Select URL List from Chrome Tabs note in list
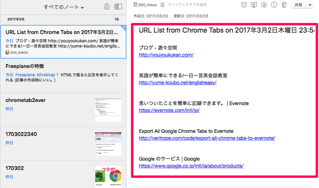Screen dimensions: 319x188 click(63, 42)
